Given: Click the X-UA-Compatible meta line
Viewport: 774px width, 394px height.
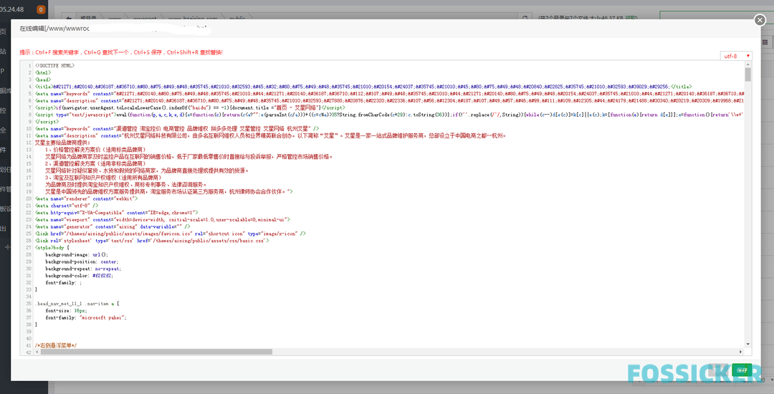Looking at the screenshot, I should click(x=117, y=212).
